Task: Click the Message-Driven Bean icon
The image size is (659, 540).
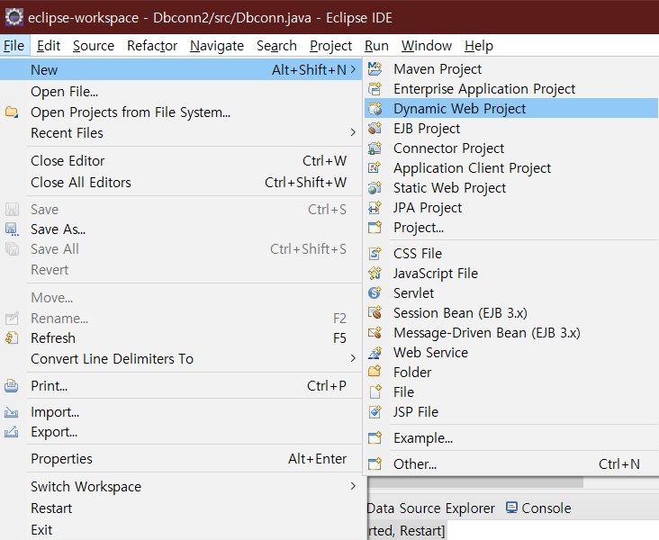Action: coord(375,332)
